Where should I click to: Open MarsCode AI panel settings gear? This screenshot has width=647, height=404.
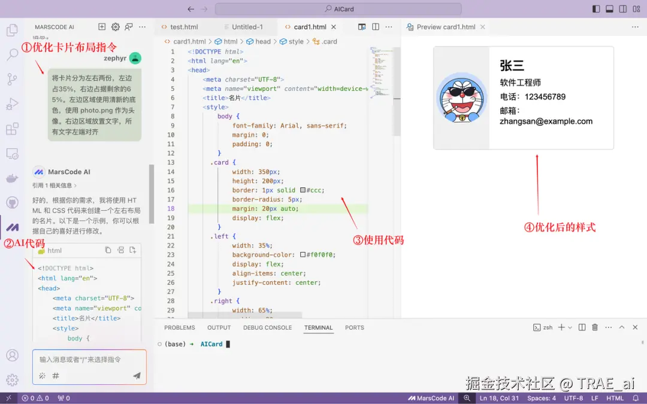(x=116, y=27)
